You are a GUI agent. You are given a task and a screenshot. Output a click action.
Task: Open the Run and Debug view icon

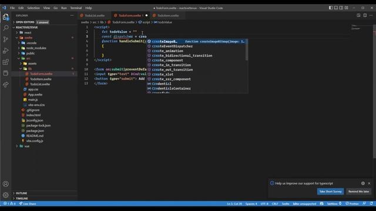point(5,50)
